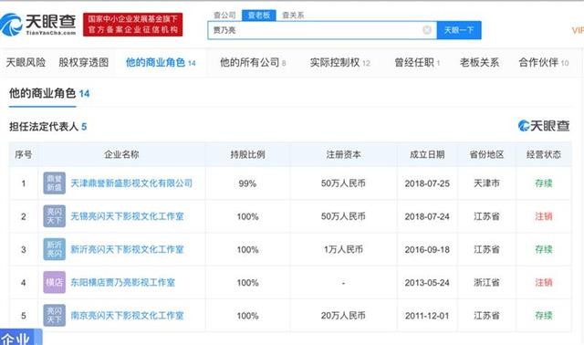Click the 2018-07-24 founding date
Image resolution: width=584 pixels, height=345 pixels.
427,216
